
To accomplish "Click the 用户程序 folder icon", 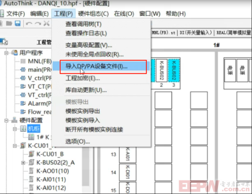I will (15, 53).
